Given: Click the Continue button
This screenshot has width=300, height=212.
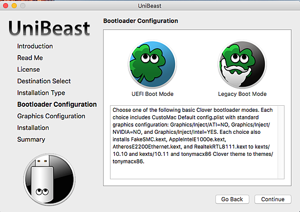Looking at the screenshot, I should click(x=273, y=199).
